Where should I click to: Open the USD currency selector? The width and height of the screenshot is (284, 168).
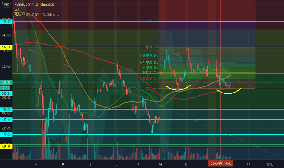[6, 5]
